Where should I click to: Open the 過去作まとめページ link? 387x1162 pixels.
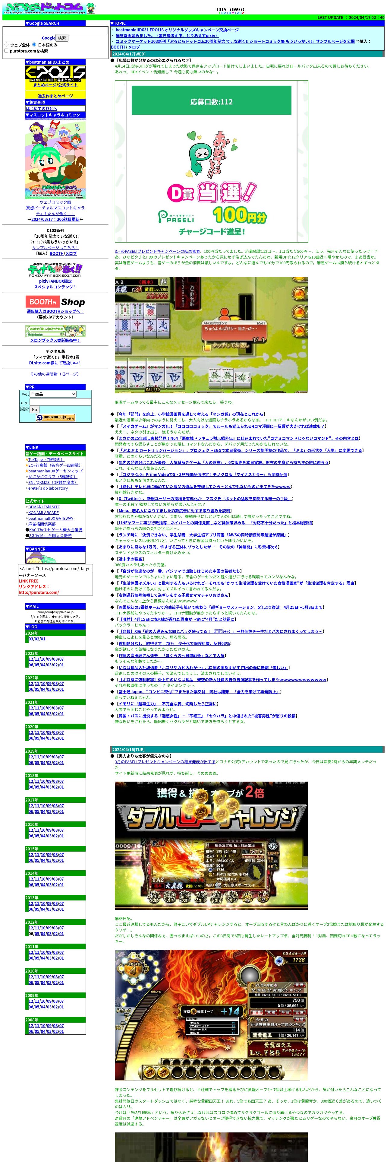pos(55,96)
